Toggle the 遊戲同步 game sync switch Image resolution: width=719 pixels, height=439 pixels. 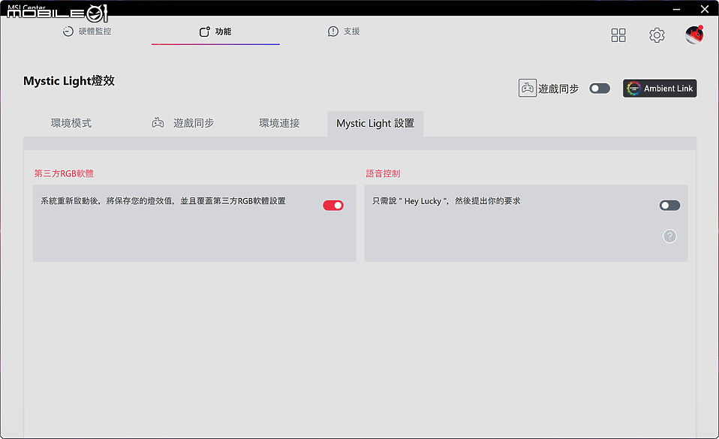click(600, 88)
